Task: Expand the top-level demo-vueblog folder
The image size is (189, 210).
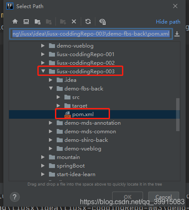Action: tap(43, 46)
